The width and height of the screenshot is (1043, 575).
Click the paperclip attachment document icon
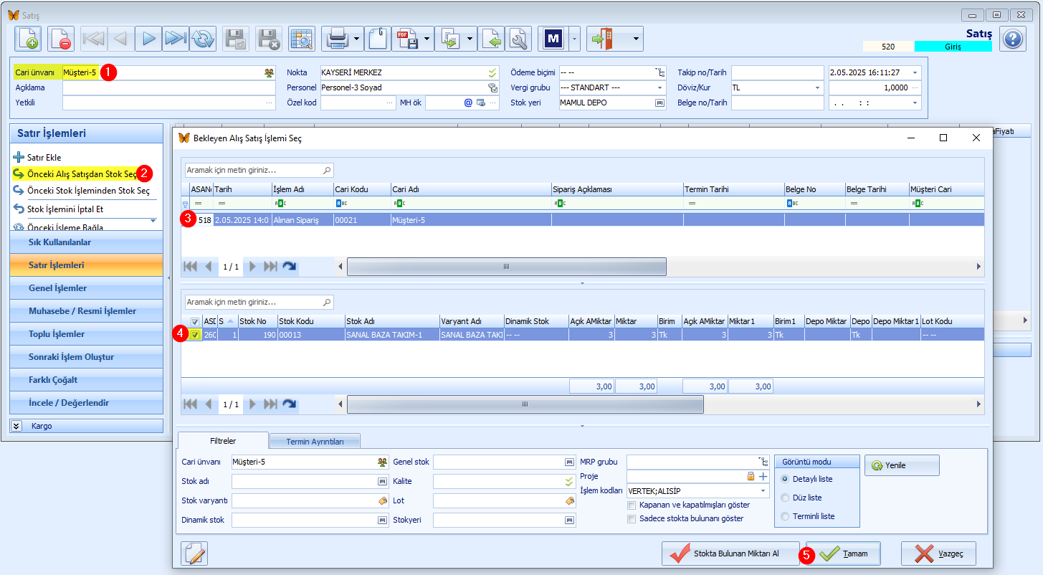tap(378, 39)
